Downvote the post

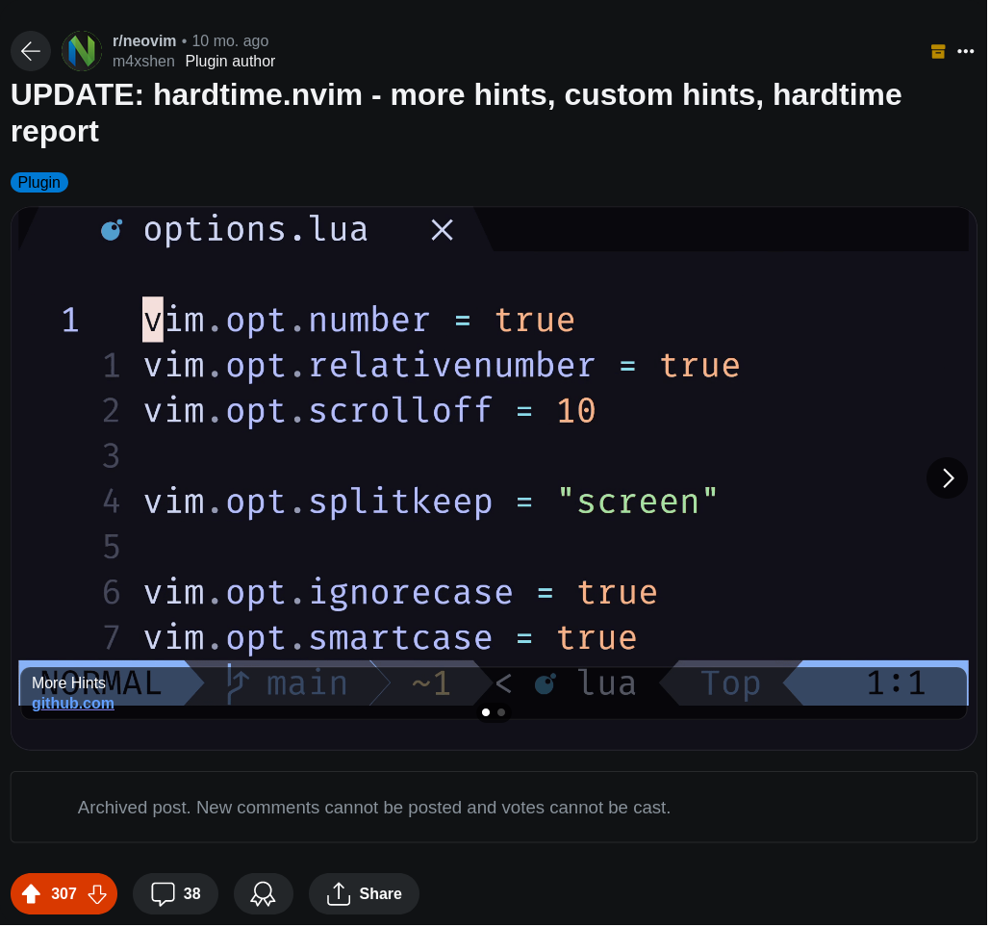click(97, 895)
